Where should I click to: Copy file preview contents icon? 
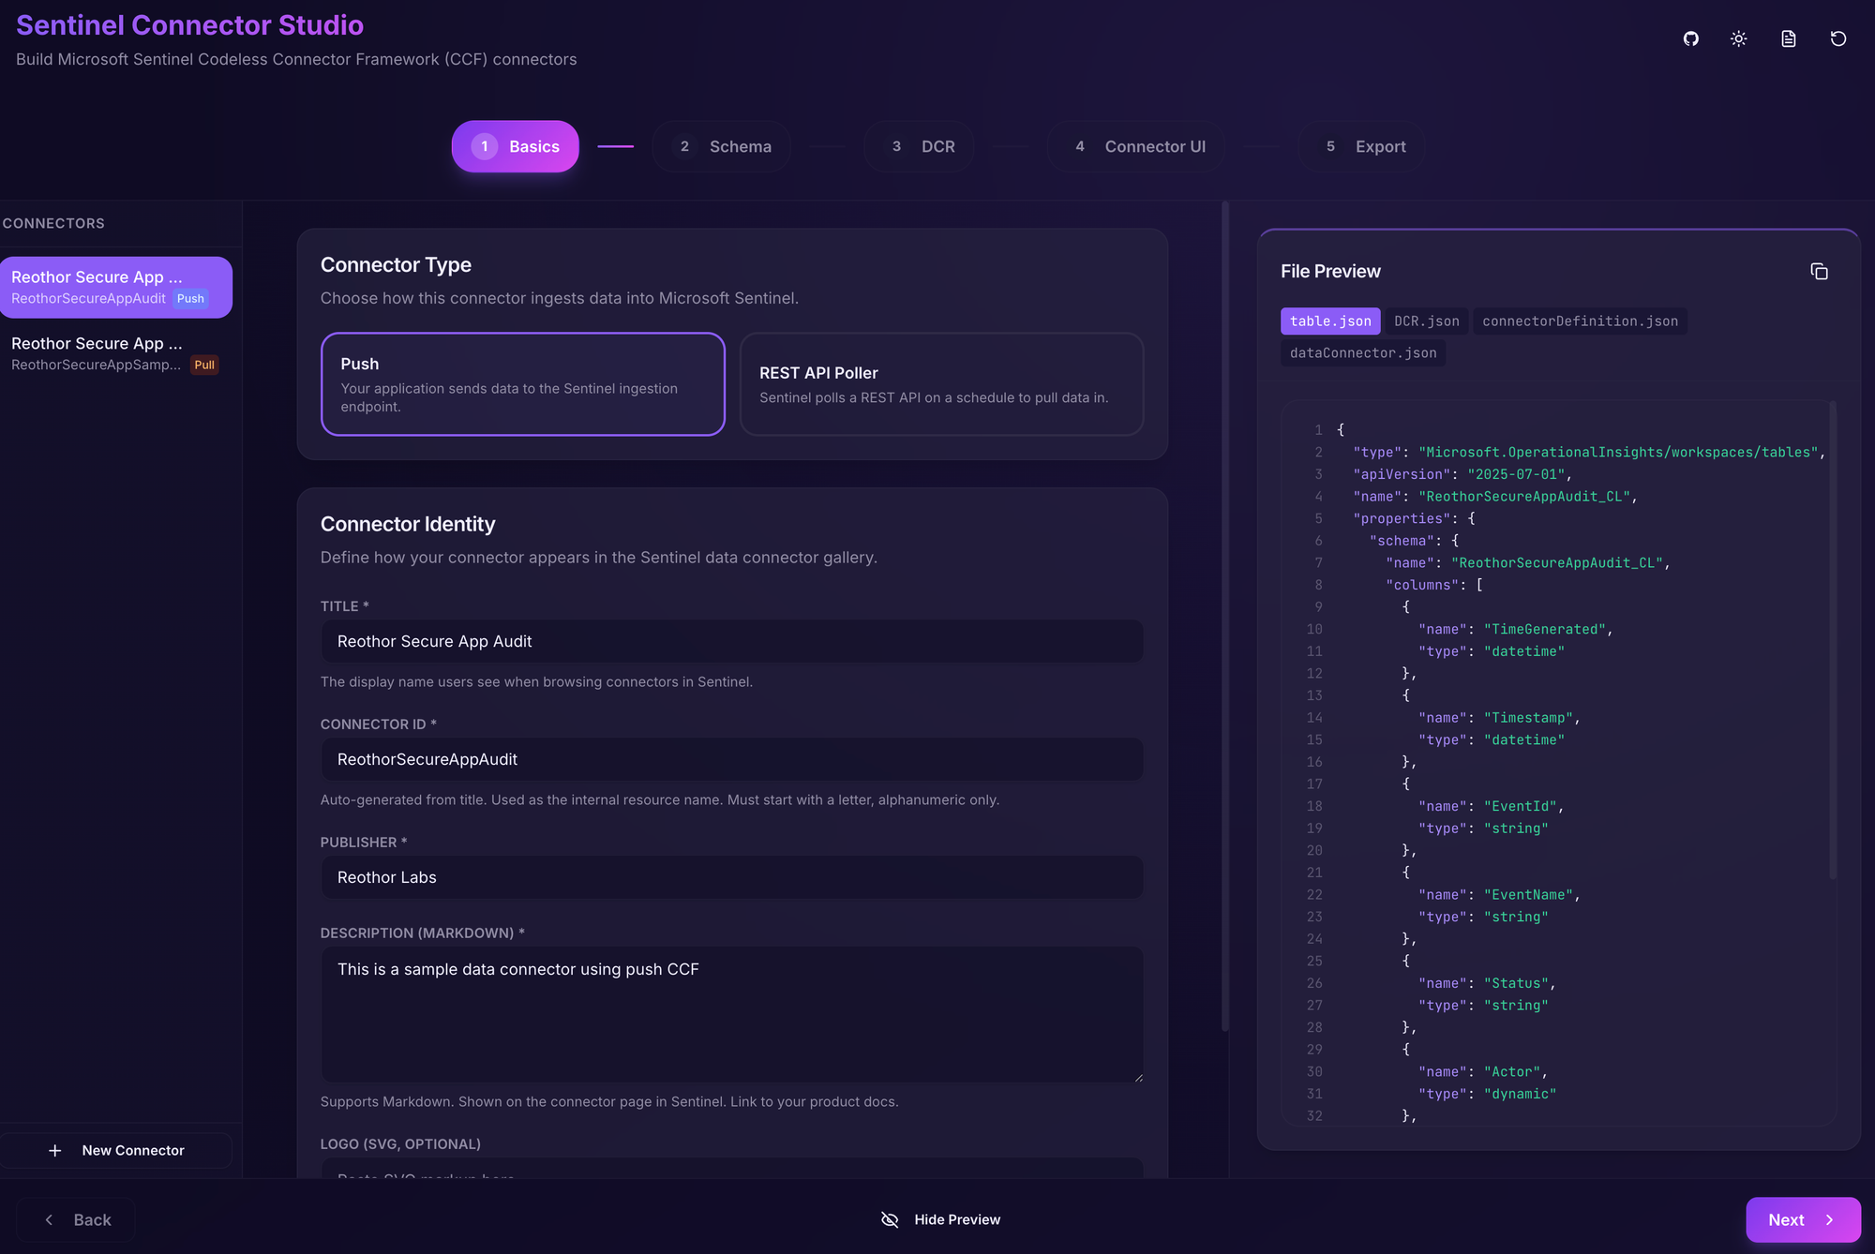(1819, 272)
